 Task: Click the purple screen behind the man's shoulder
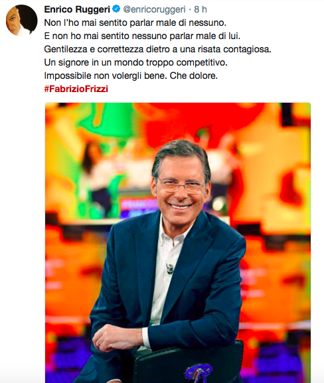pyautogui.click(x=139, y=207)
